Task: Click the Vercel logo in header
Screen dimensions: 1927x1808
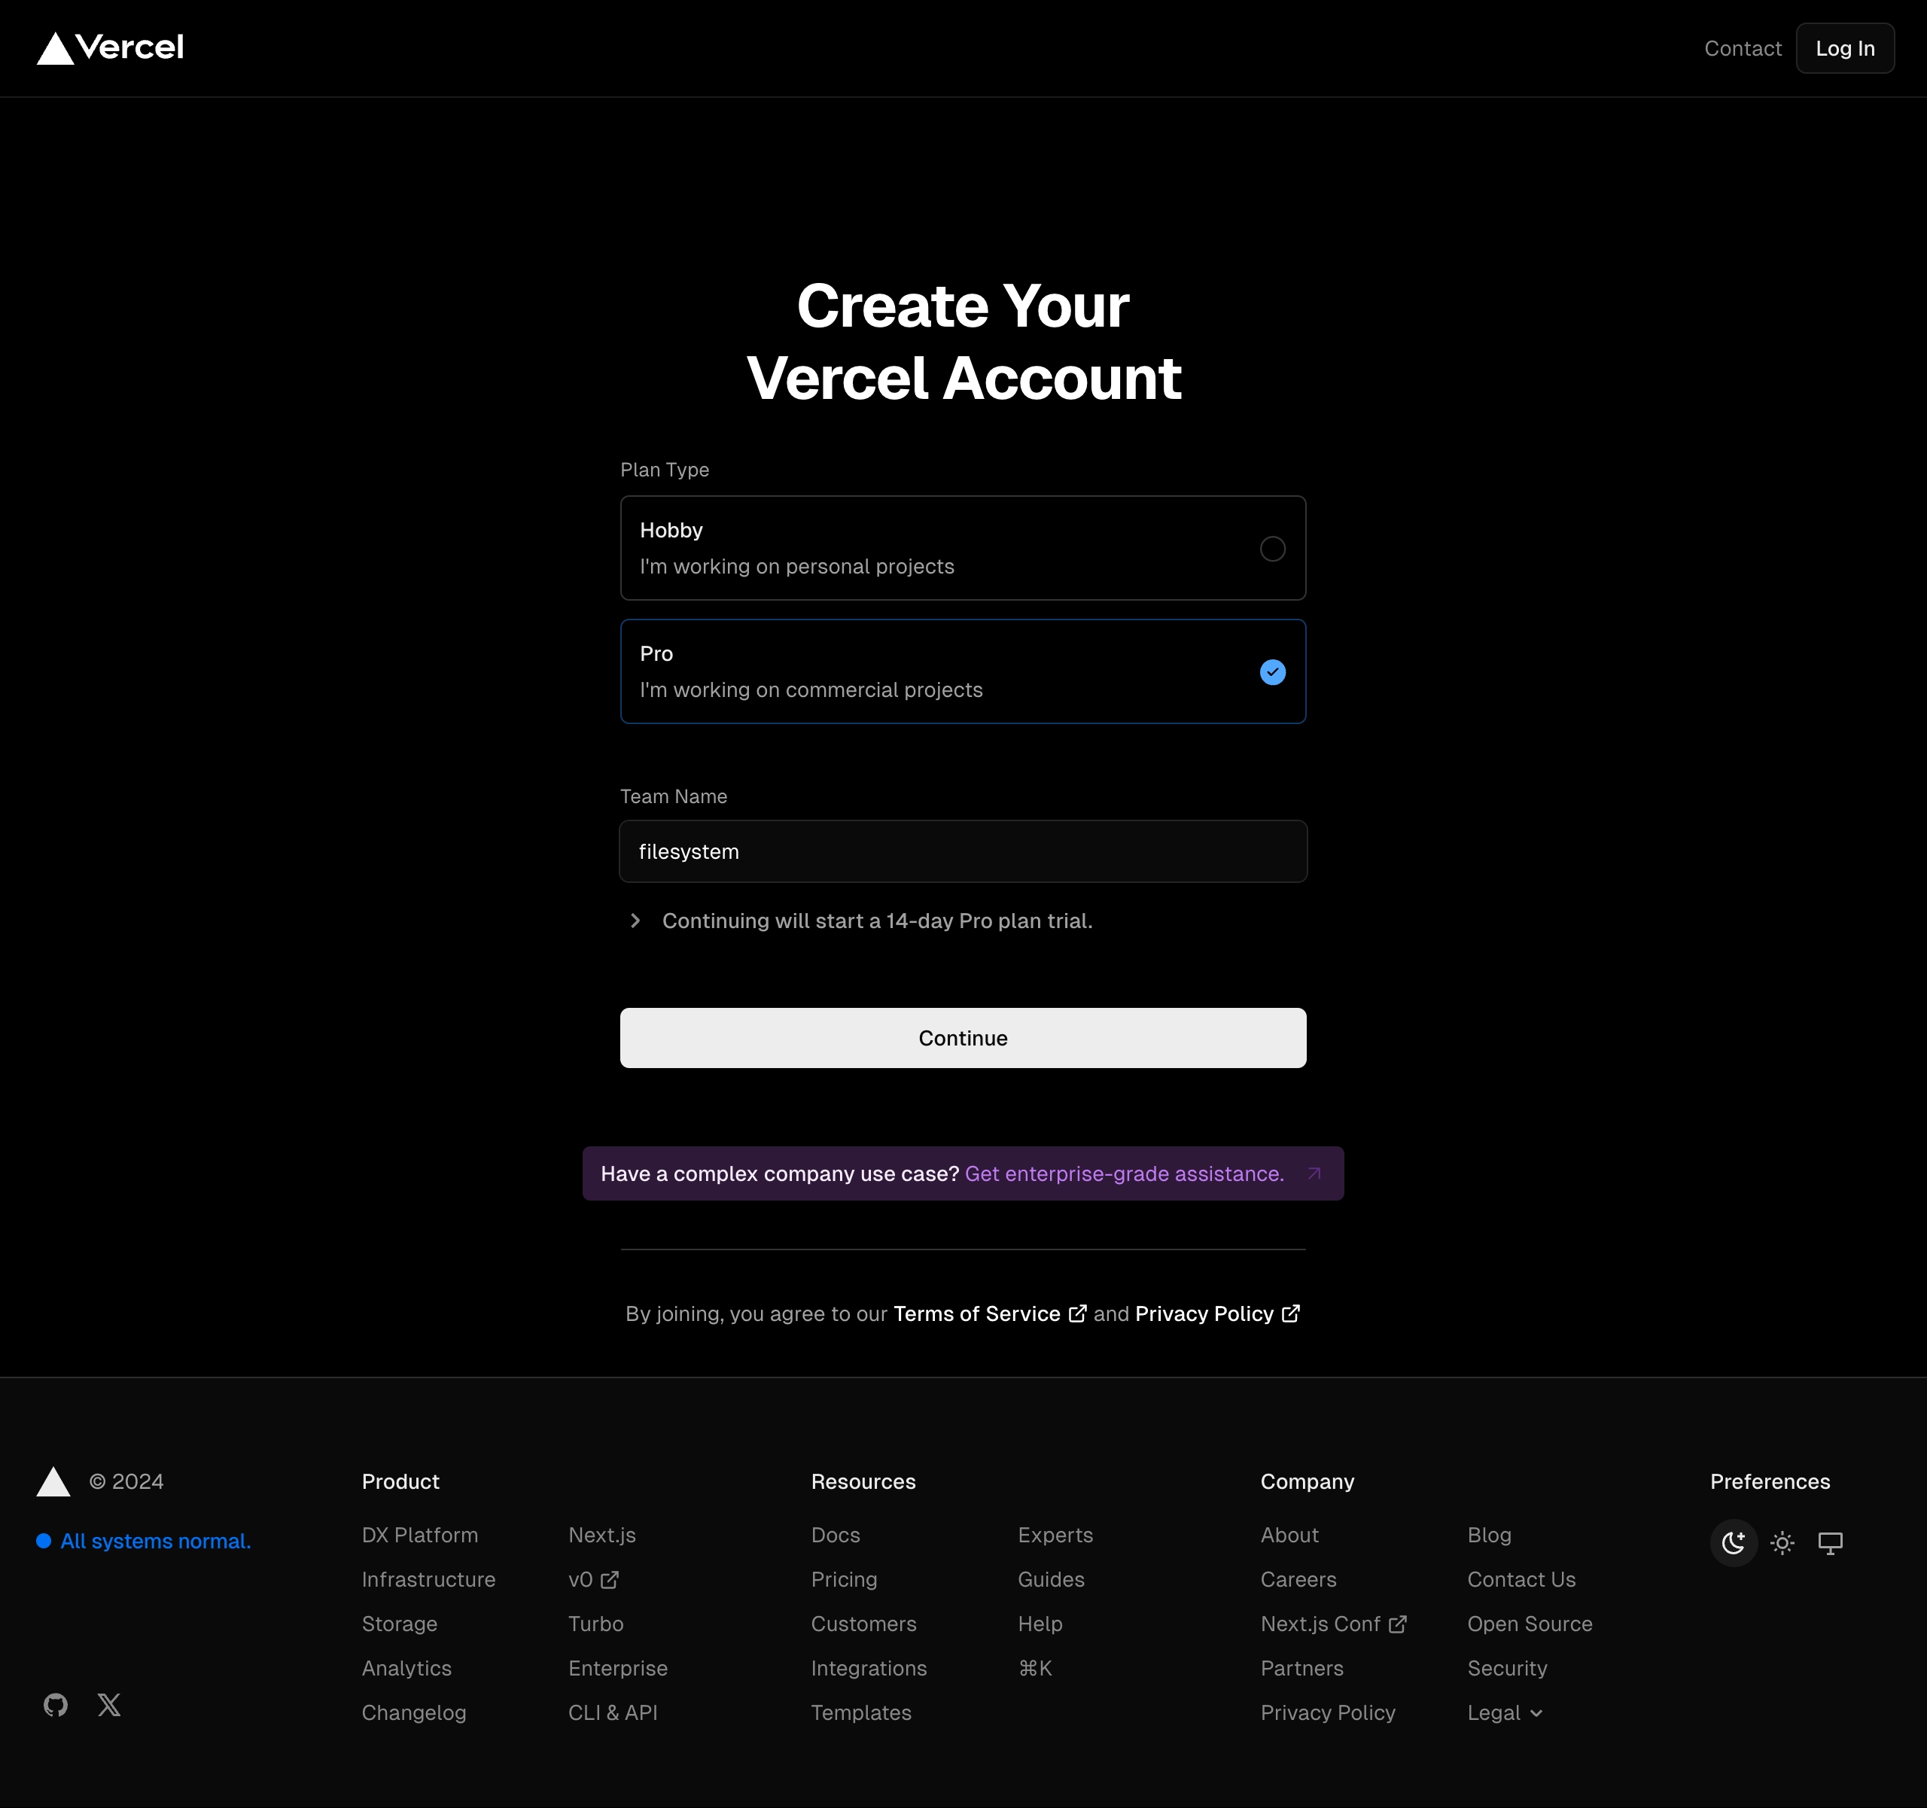Action: [x=110, y=47]
